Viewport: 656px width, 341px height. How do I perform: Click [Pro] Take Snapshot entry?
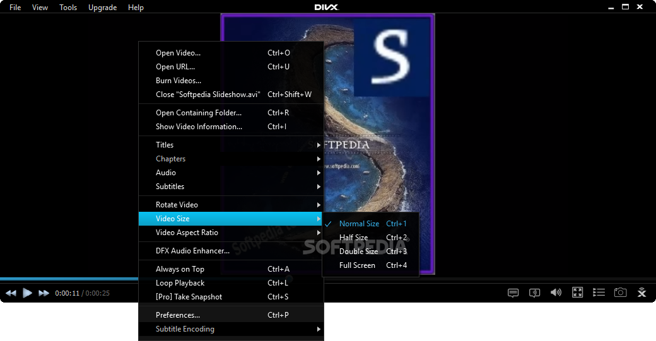point(231,297)
